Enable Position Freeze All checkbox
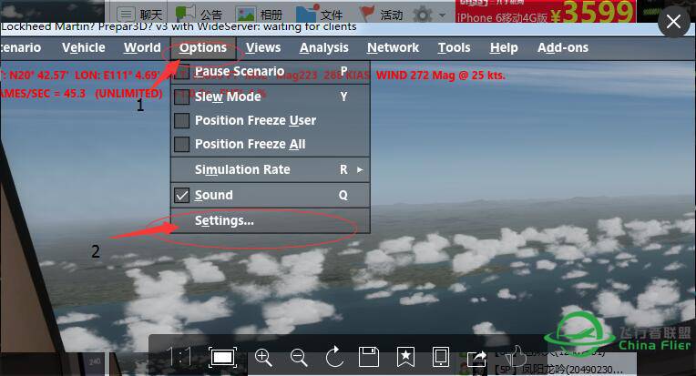This screenshot has height=376, width=696. [181, 144]
